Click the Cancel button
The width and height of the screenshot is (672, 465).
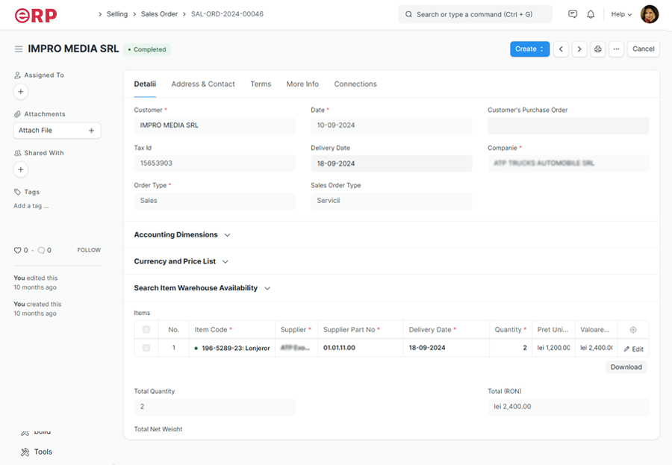[643, 49]
